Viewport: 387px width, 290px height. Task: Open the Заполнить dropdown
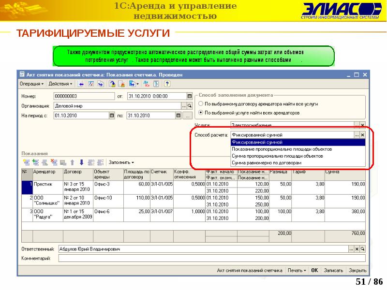121,162
